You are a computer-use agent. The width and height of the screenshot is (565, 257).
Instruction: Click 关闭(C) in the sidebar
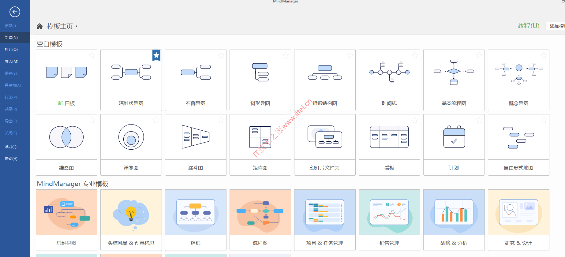coord(11,133)
